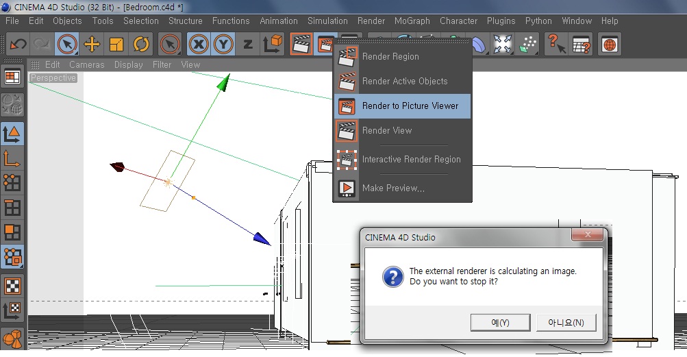The width and height of the screenshot is (687, 357).
Task: Switch to Polygons mode in sidebar
Action: (x=12, y=232)
